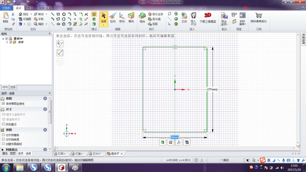Click the Split Body tool

point(155,14)
